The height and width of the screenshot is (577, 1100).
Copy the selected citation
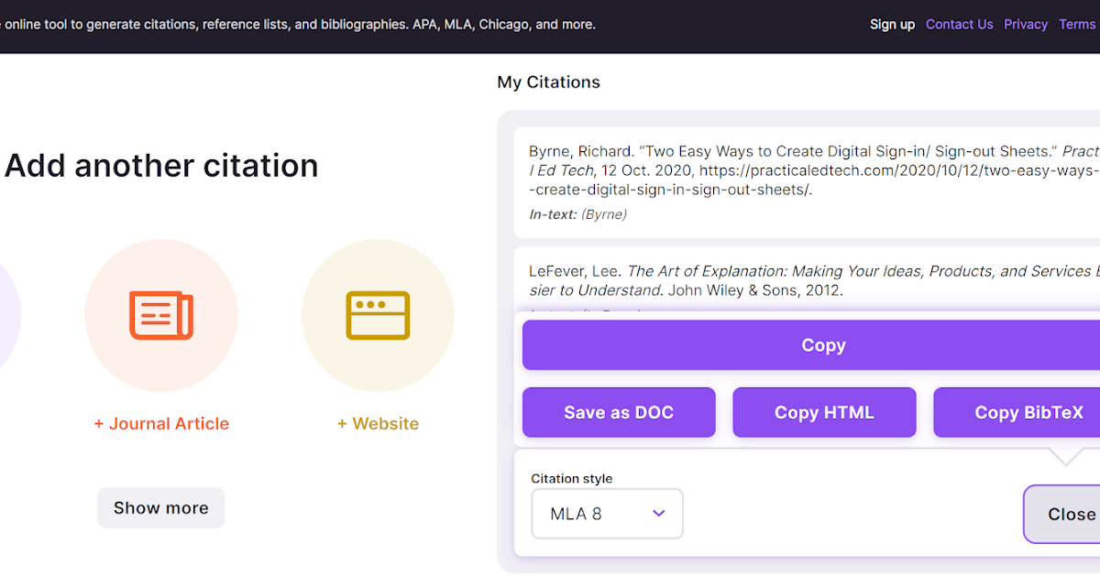pos(823,345)
